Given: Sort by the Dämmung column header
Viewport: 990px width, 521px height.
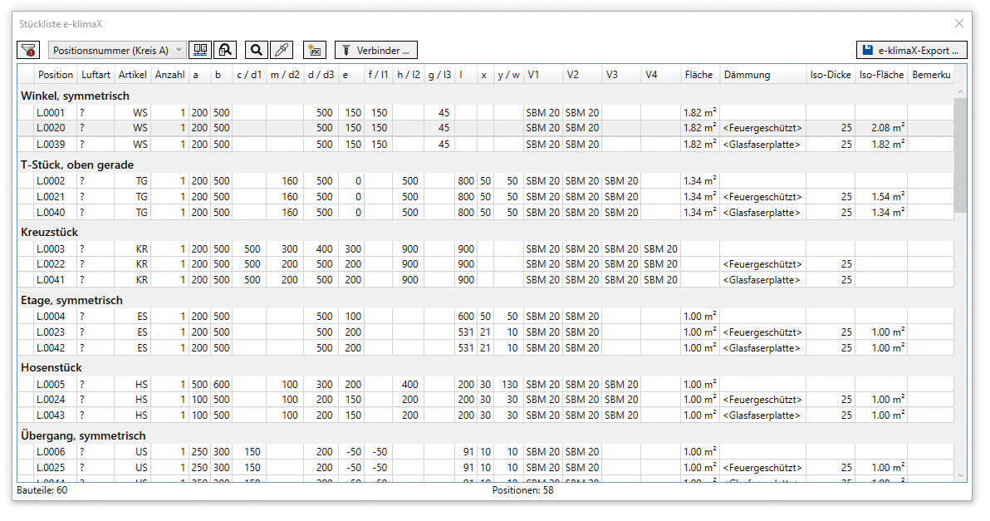Looking at the screenshot, I should pyautogui.click(x=762, y=75).
